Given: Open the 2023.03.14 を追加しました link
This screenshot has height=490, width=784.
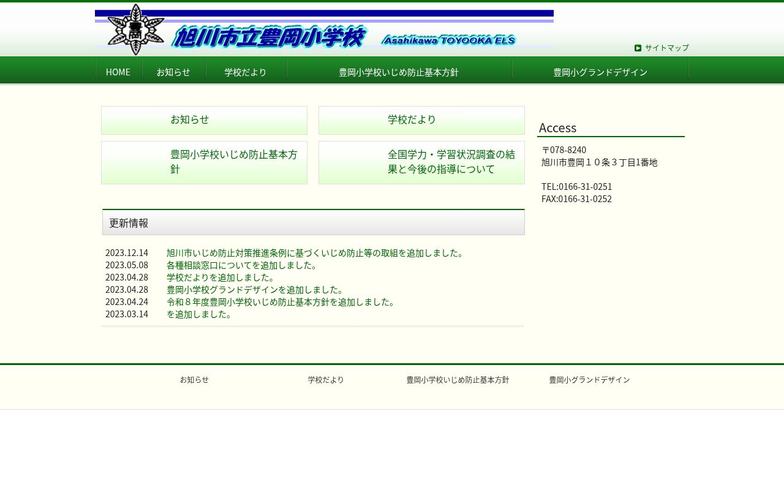Looking at the screenshot, I should coord(200,314).
